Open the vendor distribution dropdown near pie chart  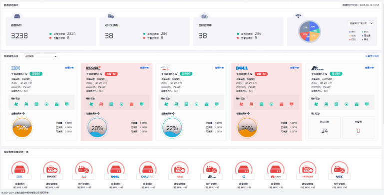360,23
